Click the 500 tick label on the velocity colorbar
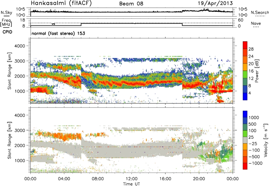This screenshot has height=186, width=269. 253,124
